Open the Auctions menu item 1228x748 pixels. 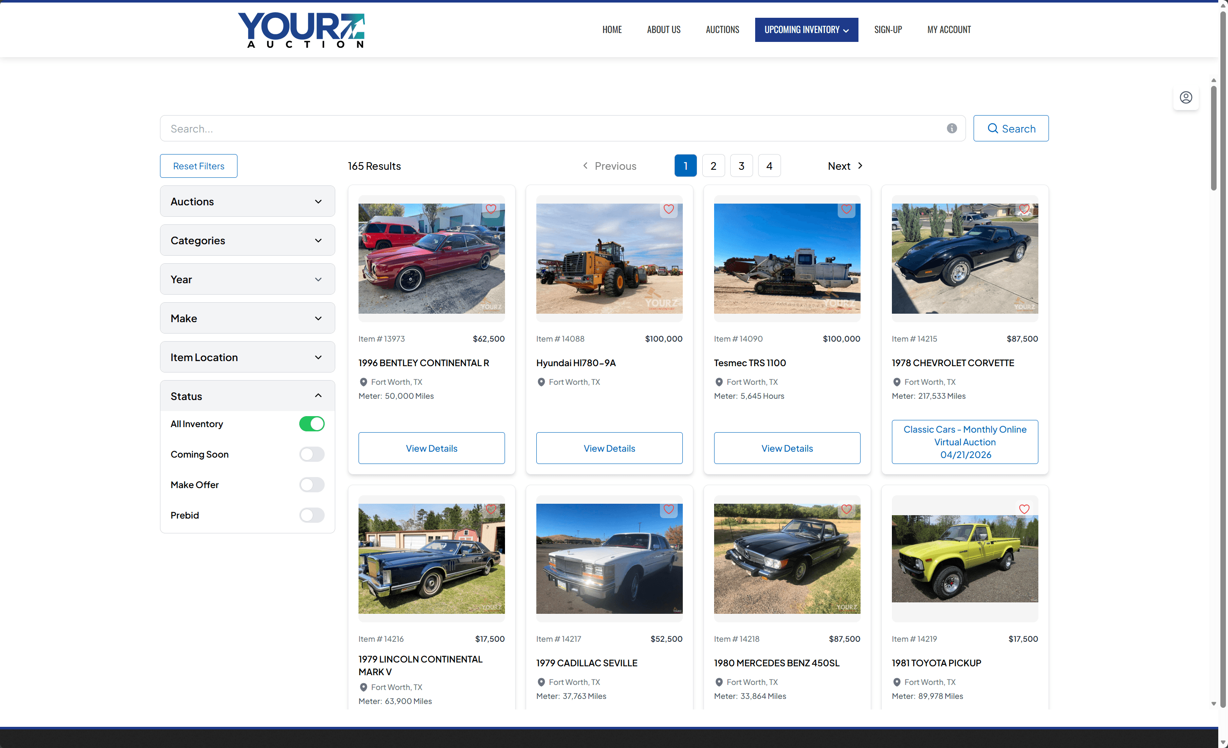[x=722, y=30]
